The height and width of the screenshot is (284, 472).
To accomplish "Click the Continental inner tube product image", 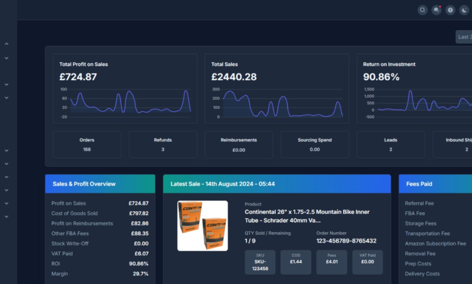I will (x=203, y=226).
